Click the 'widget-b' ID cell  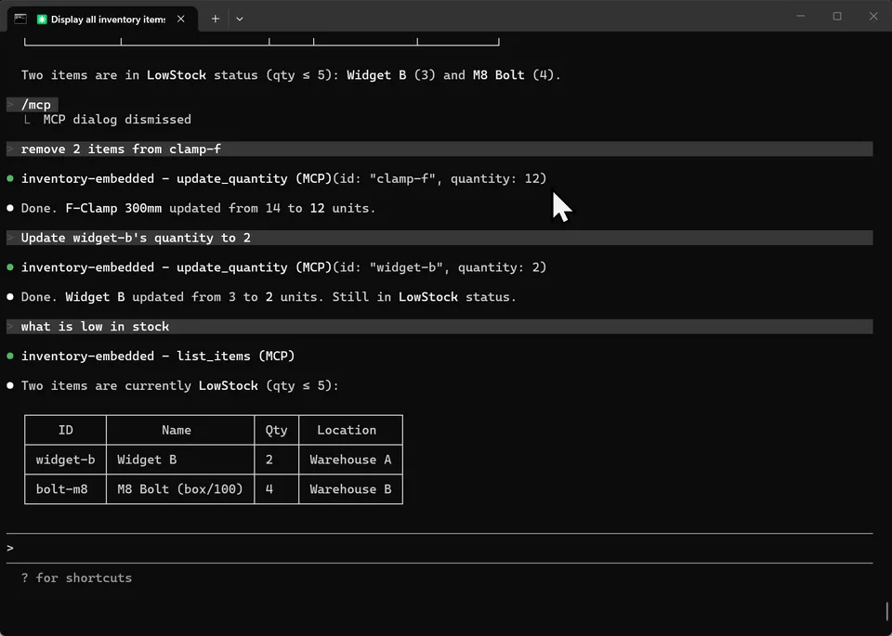point(65,460)
